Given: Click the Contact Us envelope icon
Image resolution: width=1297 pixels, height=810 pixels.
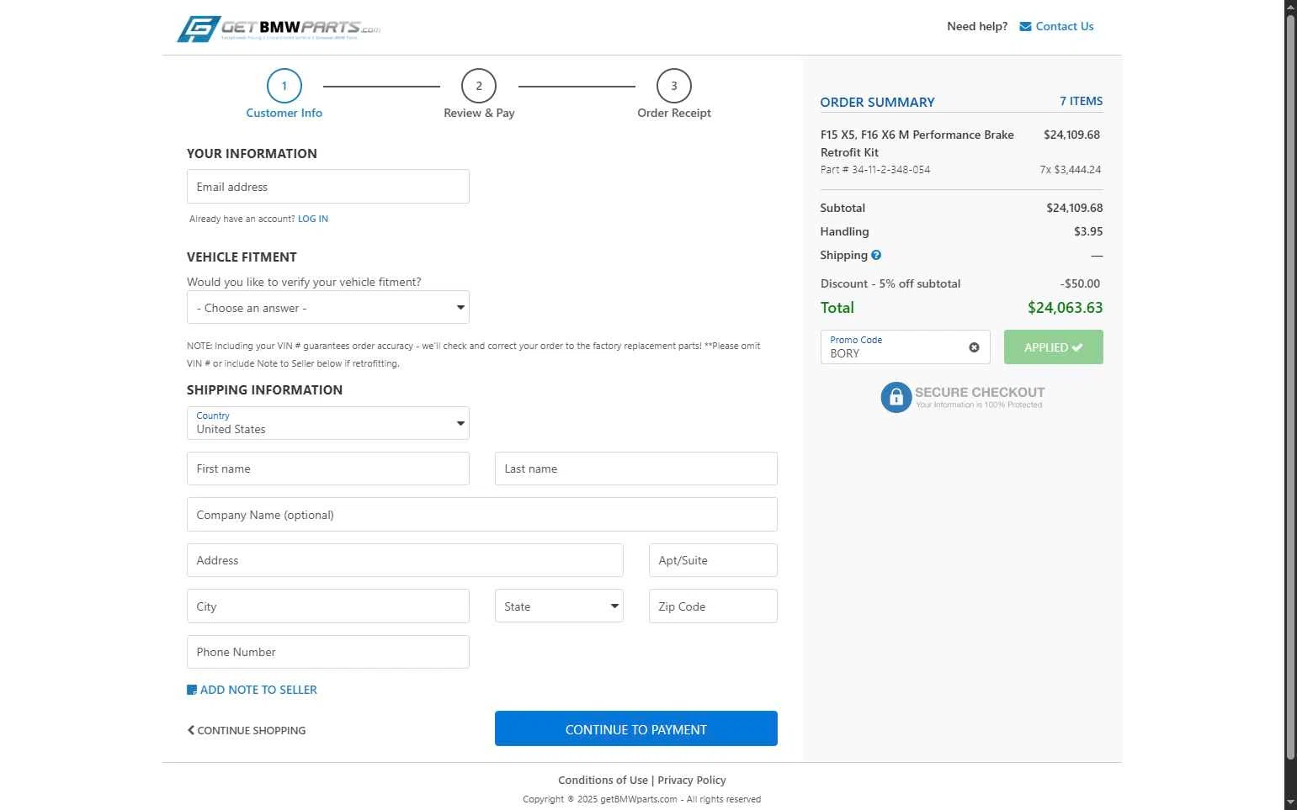Looking at the screenshot, I should (x=1025, y=27).
